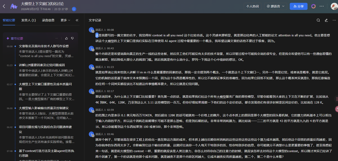Click the blue speaker count badge

pos(74,9)
